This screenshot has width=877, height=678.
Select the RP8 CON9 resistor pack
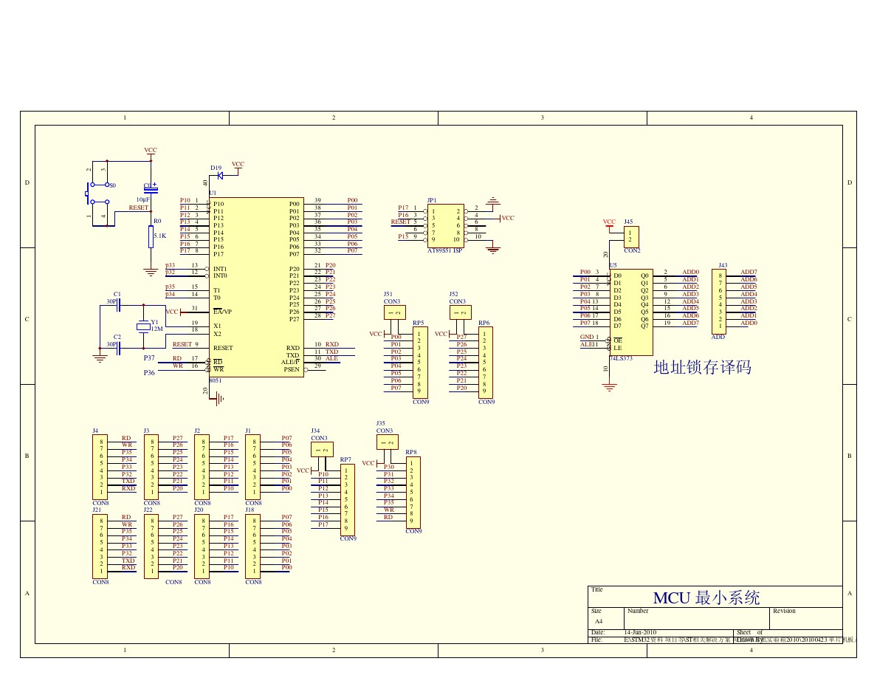413,493
